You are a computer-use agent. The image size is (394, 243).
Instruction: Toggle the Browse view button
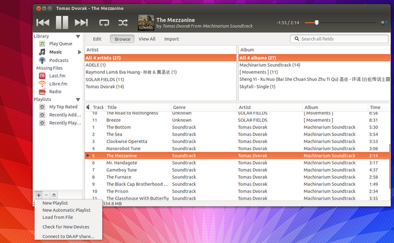[x=122, y=39]
